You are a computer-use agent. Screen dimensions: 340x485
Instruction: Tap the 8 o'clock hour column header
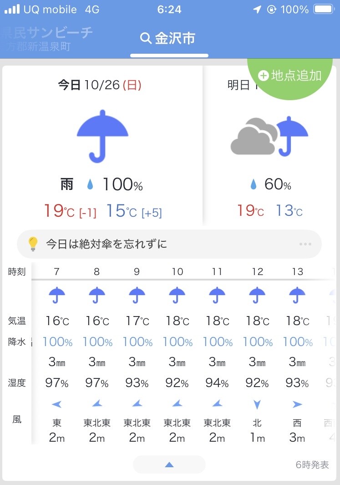[x=97, y=272]
